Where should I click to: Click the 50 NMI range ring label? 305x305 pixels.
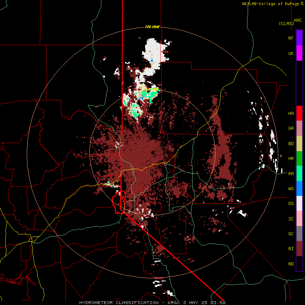pyautogui.click(x=152, y=90)
